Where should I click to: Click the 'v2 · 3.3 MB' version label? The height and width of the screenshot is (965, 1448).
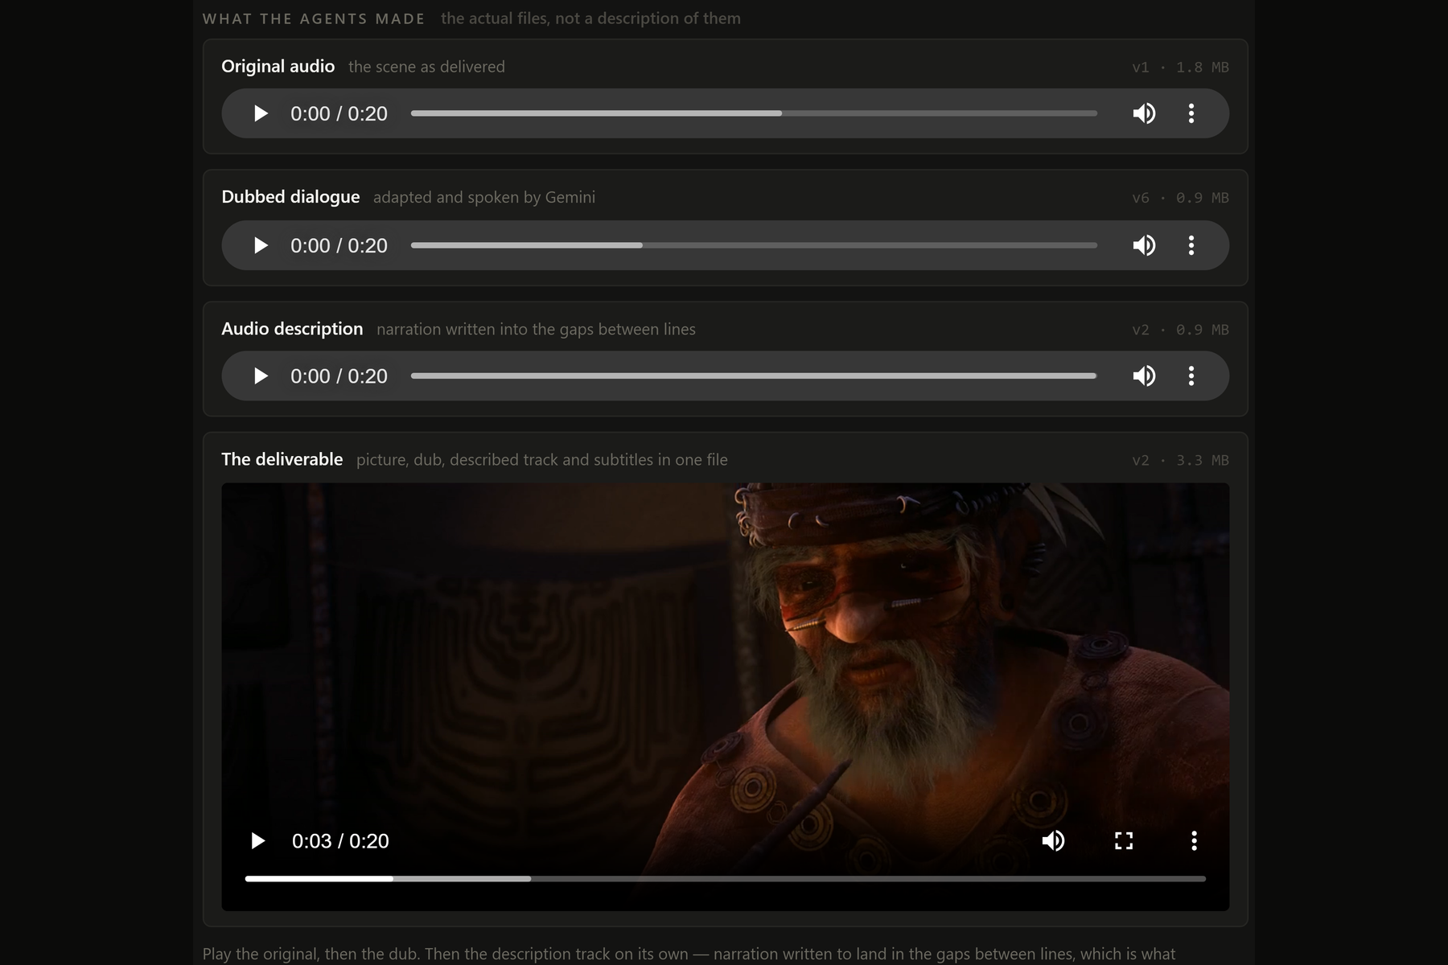pyautogui.click(x=1180, y=461)
